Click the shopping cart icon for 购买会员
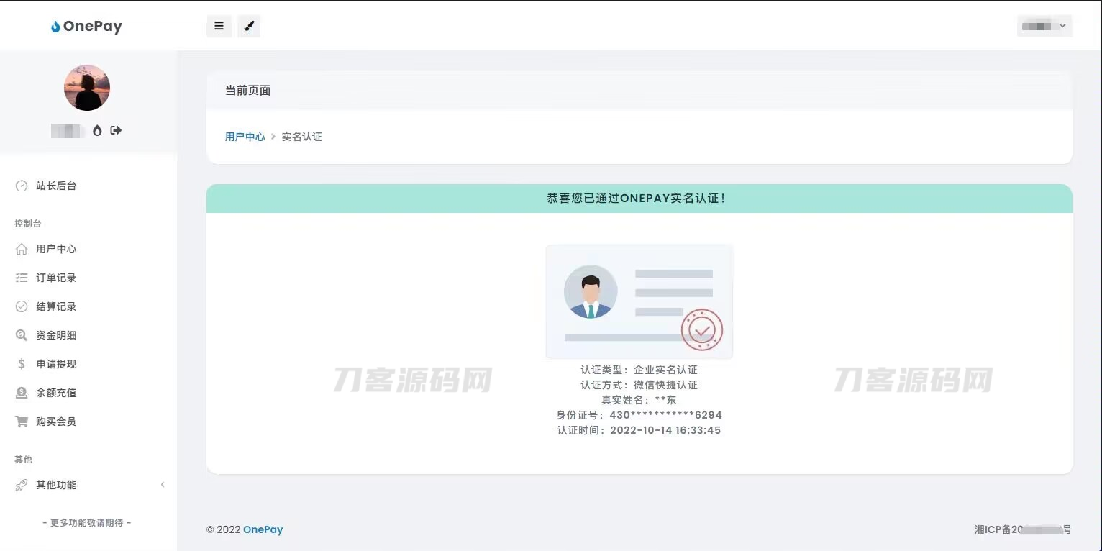1102x551 pixels. pos(22,422)
